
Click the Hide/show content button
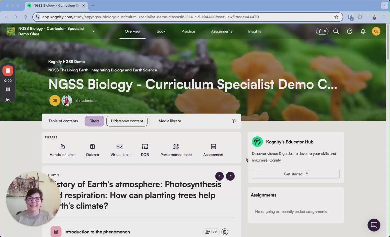click(x=127, y=121)
